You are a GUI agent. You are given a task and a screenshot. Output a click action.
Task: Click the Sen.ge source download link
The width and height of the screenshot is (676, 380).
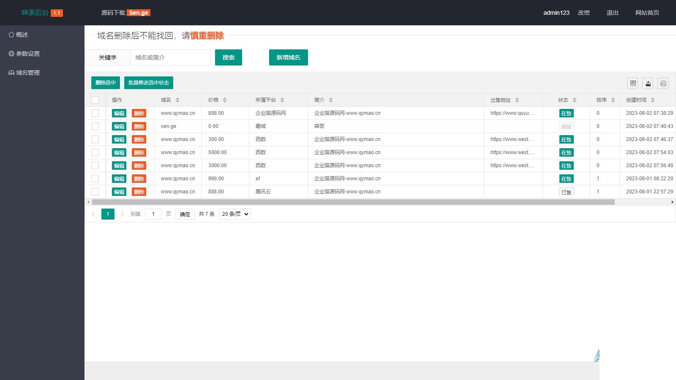[x=139, y=13]
